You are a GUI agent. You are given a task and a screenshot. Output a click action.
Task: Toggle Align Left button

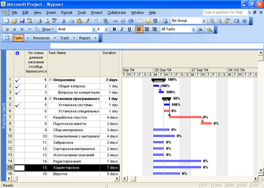point(139,29)
